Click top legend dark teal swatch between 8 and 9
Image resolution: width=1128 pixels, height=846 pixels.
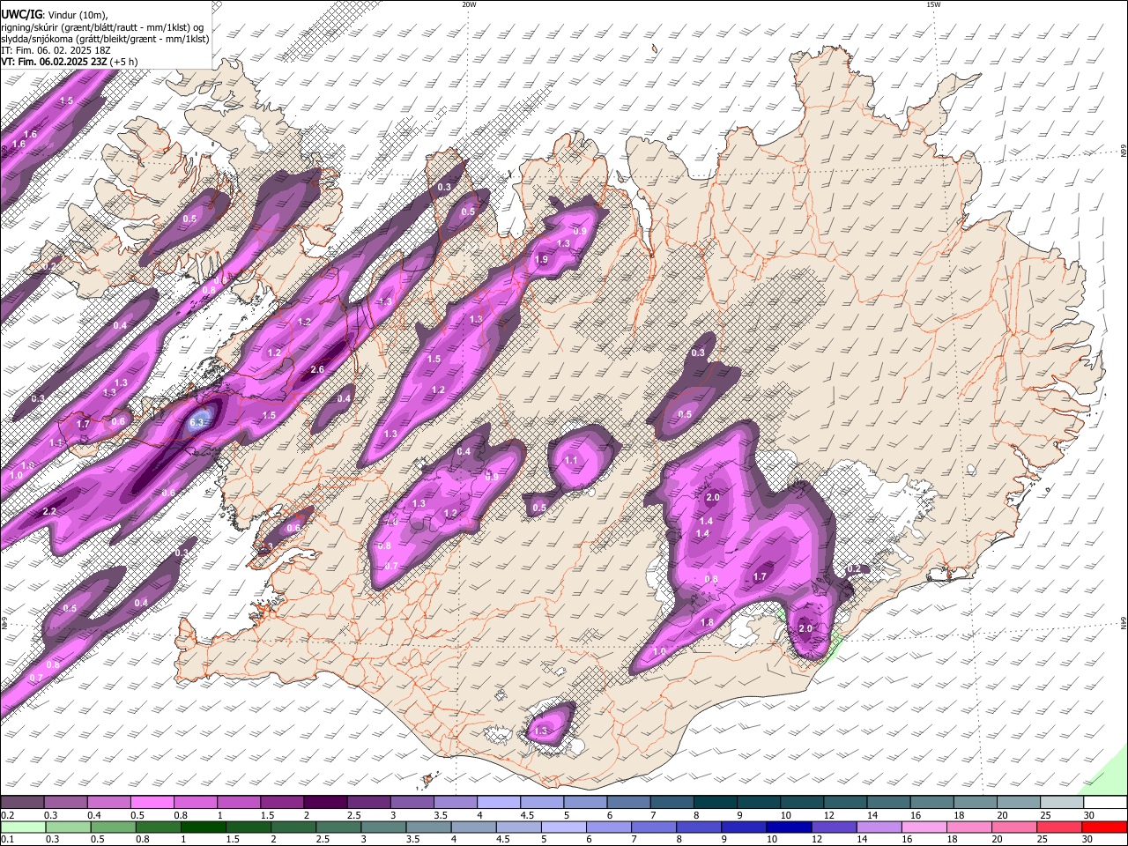pos(714,802)
